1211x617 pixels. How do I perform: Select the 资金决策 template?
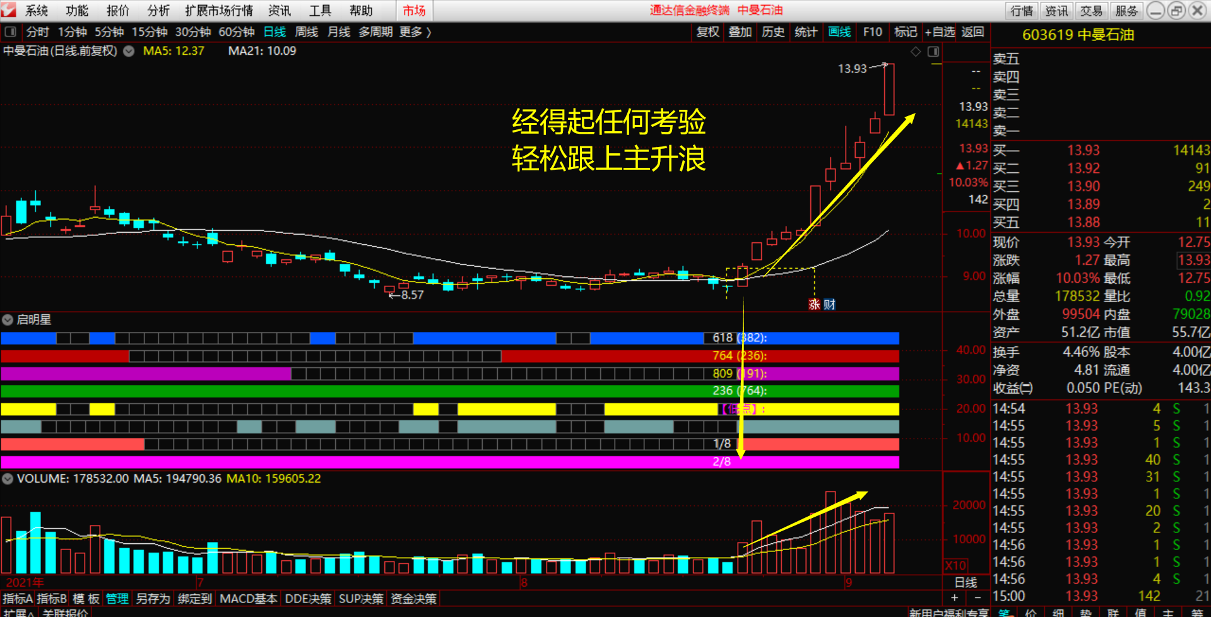pos(413,599)
